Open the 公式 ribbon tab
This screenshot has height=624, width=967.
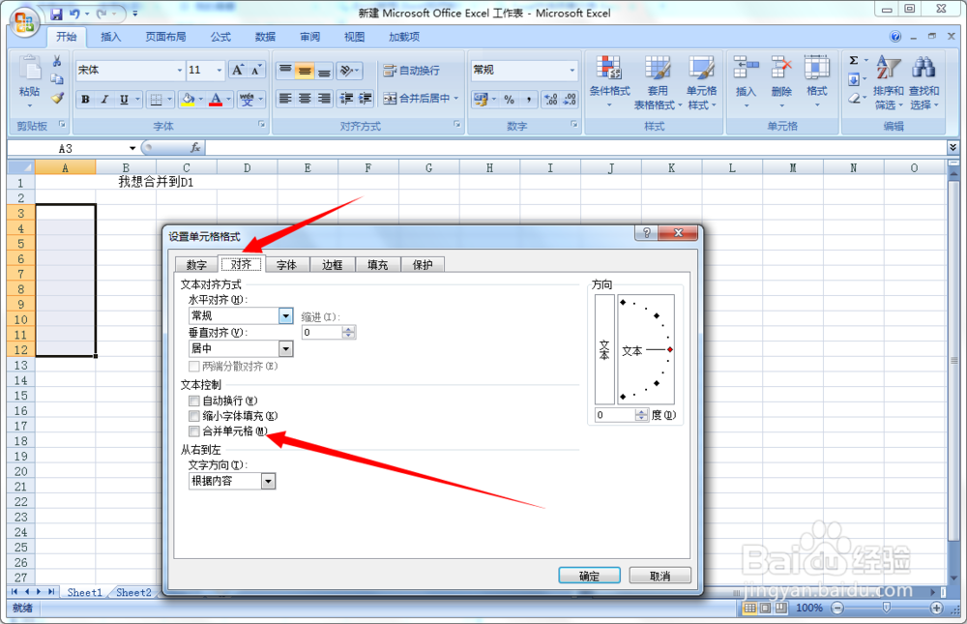[x=220, y=37]
